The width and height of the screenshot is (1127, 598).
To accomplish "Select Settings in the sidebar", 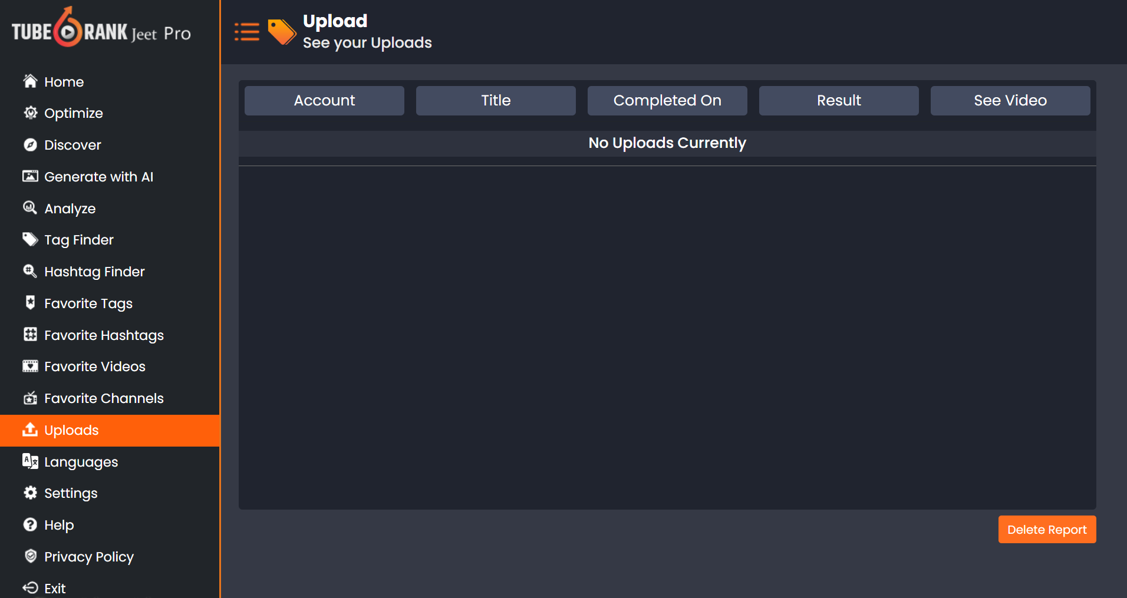I will 71,493.
